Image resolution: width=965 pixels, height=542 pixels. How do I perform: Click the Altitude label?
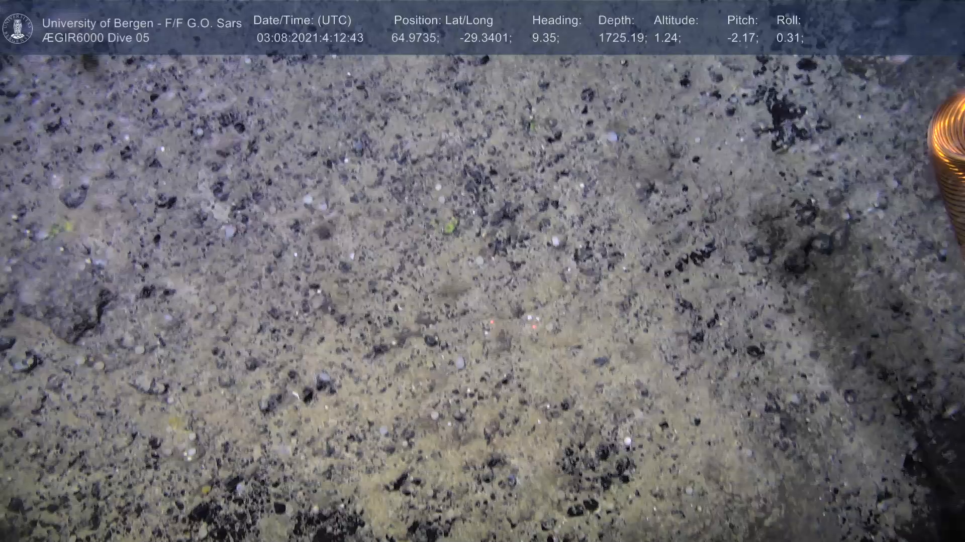pos(675,21)
